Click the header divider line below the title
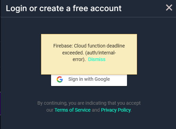The width and height of the screenshot is (176, 129). (x=88, y=17)
